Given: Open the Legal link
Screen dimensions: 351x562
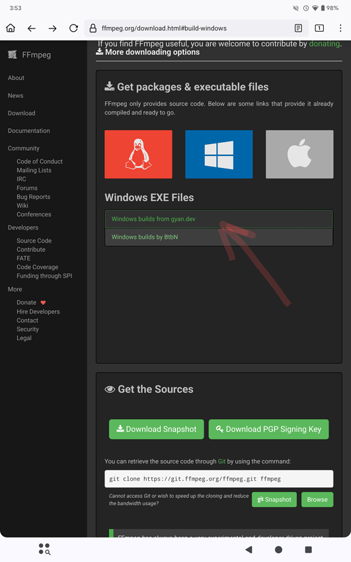Looking at the screenshot, I should click(24, 338).
